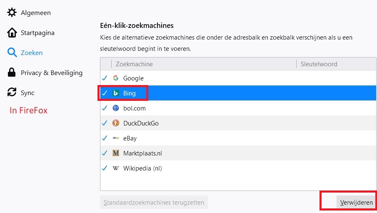Image resolution: width=377 pixels, height=213 pixels.
Task: Select the bol.com row name
Action: pos(135,108)
